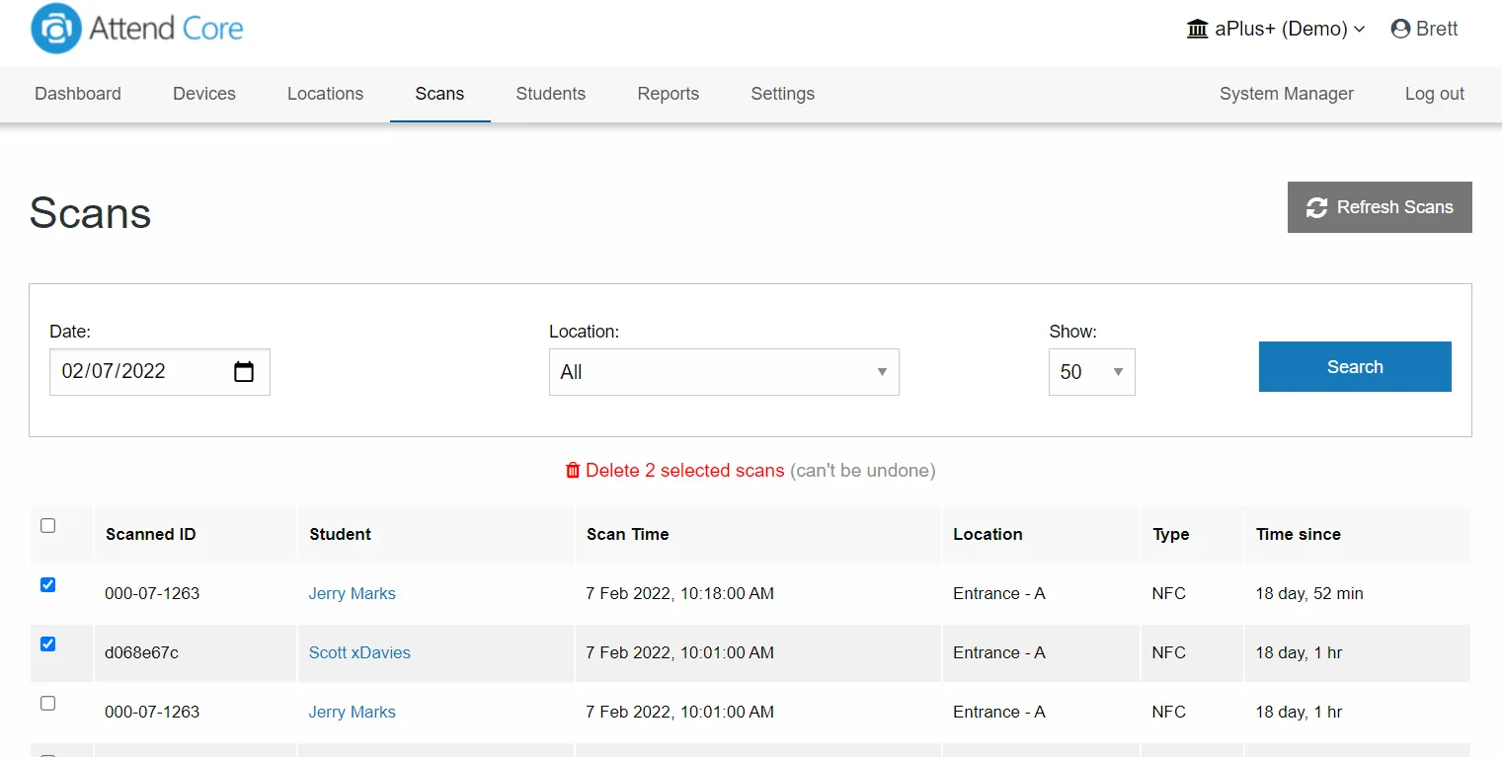
Task: Click Log out
Action: [x=1435, y=94]
